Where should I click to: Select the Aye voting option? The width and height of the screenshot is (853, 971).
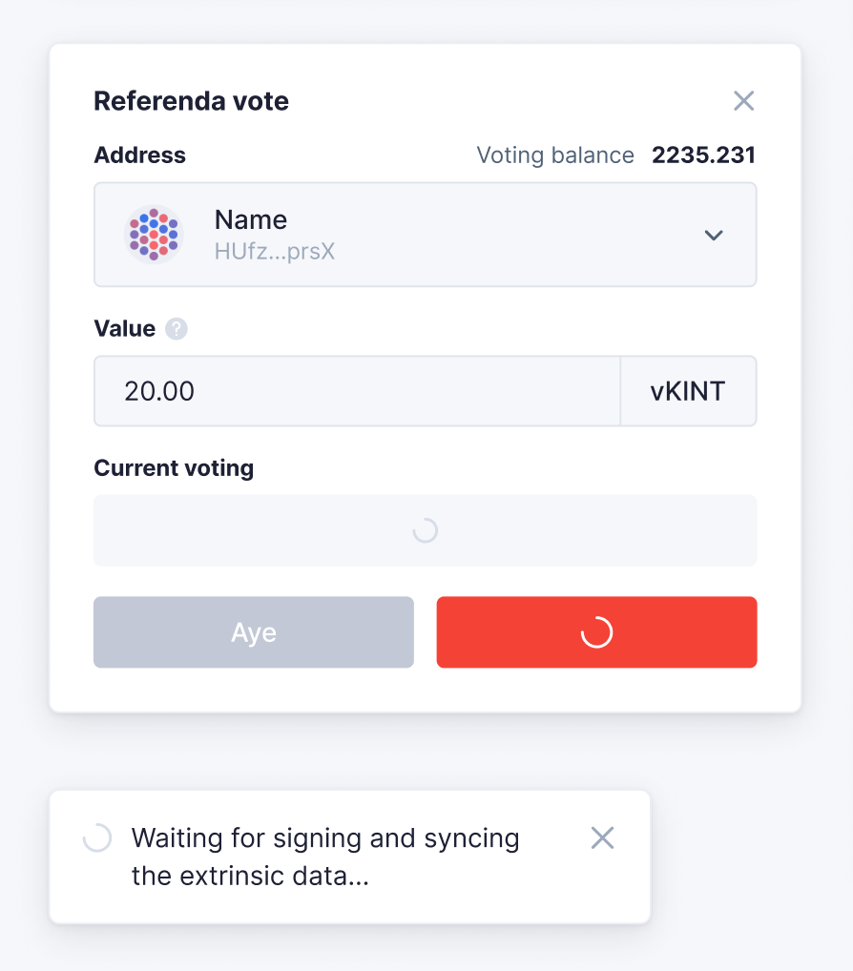tap(253, 631)
